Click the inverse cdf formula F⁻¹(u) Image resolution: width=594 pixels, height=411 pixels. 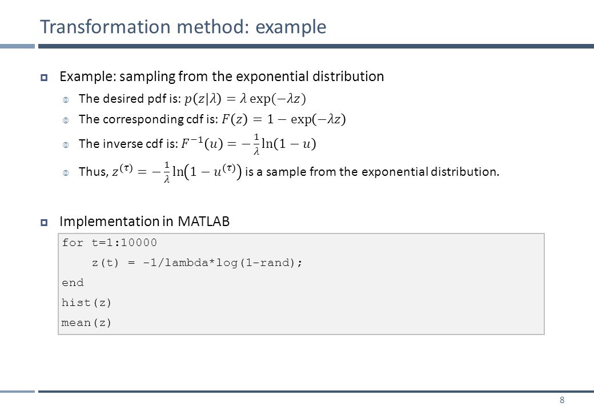tap(248, 144)
